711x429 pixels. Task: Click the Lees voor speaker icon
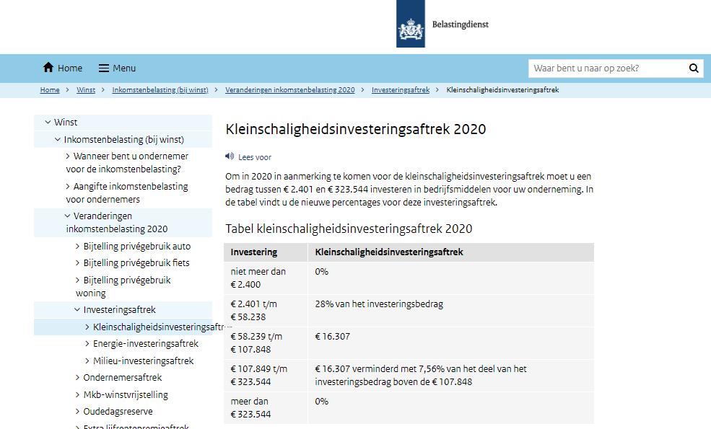pyautogui.click(x=230, y=156)
